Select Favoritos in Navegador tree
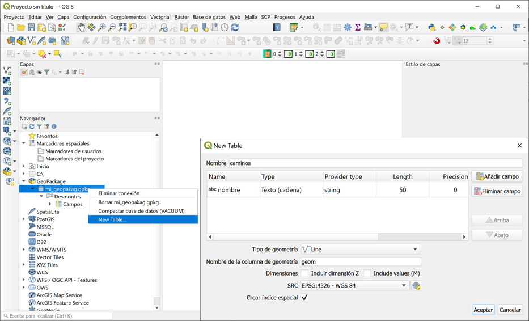Viewport: 529px width, 321px height. [x=47, y=136]
